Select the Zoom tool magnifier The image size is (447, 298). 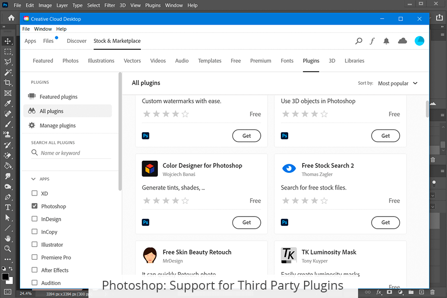pos(8,249)
